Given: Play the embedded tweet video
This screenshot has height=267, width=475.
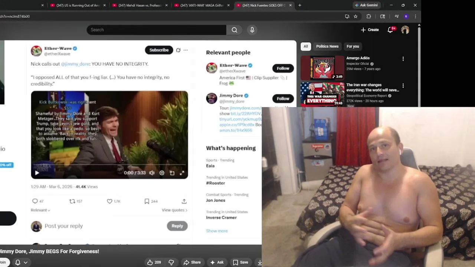Looking at the screenshot, I should pyautogui.click(x=37, y=173).
